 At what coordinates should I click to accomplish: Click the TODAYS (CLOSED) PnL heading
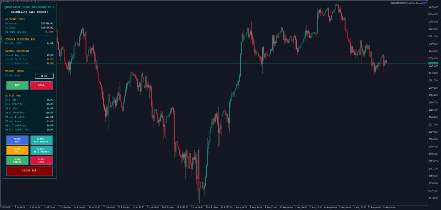21,39
